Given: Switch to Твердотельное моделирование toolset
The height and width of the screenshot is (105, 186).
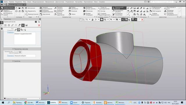Looking at the screenshot, I should tap(8, 8).
